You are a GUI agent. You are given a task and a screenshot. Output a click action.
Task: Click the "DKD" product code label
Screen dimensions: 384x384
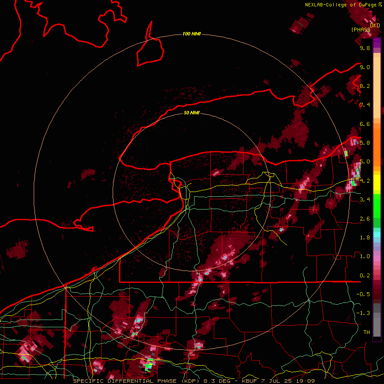[375, 26]
